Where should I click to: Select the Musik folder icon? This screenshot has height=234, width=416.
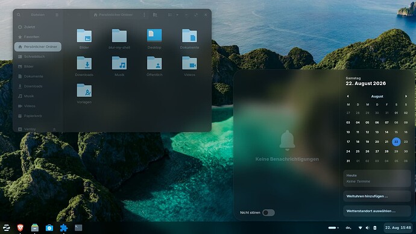tap(119, 63)
